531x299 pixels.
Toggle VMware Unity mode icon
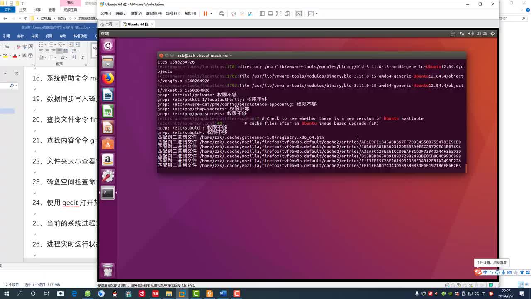(287, 13)
